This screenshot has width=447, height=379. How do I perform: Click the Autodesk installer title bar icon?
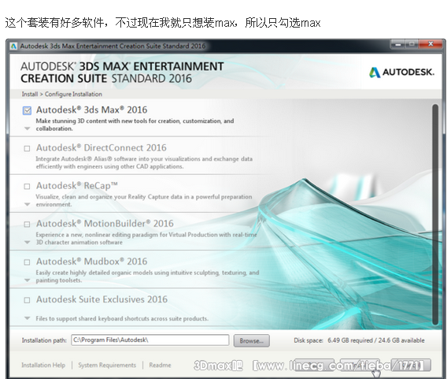coord(13,46)
